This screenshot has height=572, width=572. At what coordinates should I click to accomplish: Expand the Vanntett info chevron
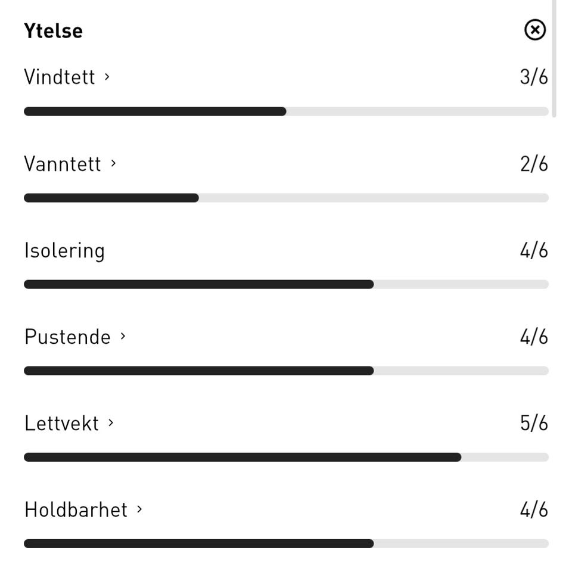pyautogui.click(x=113, y=163)
